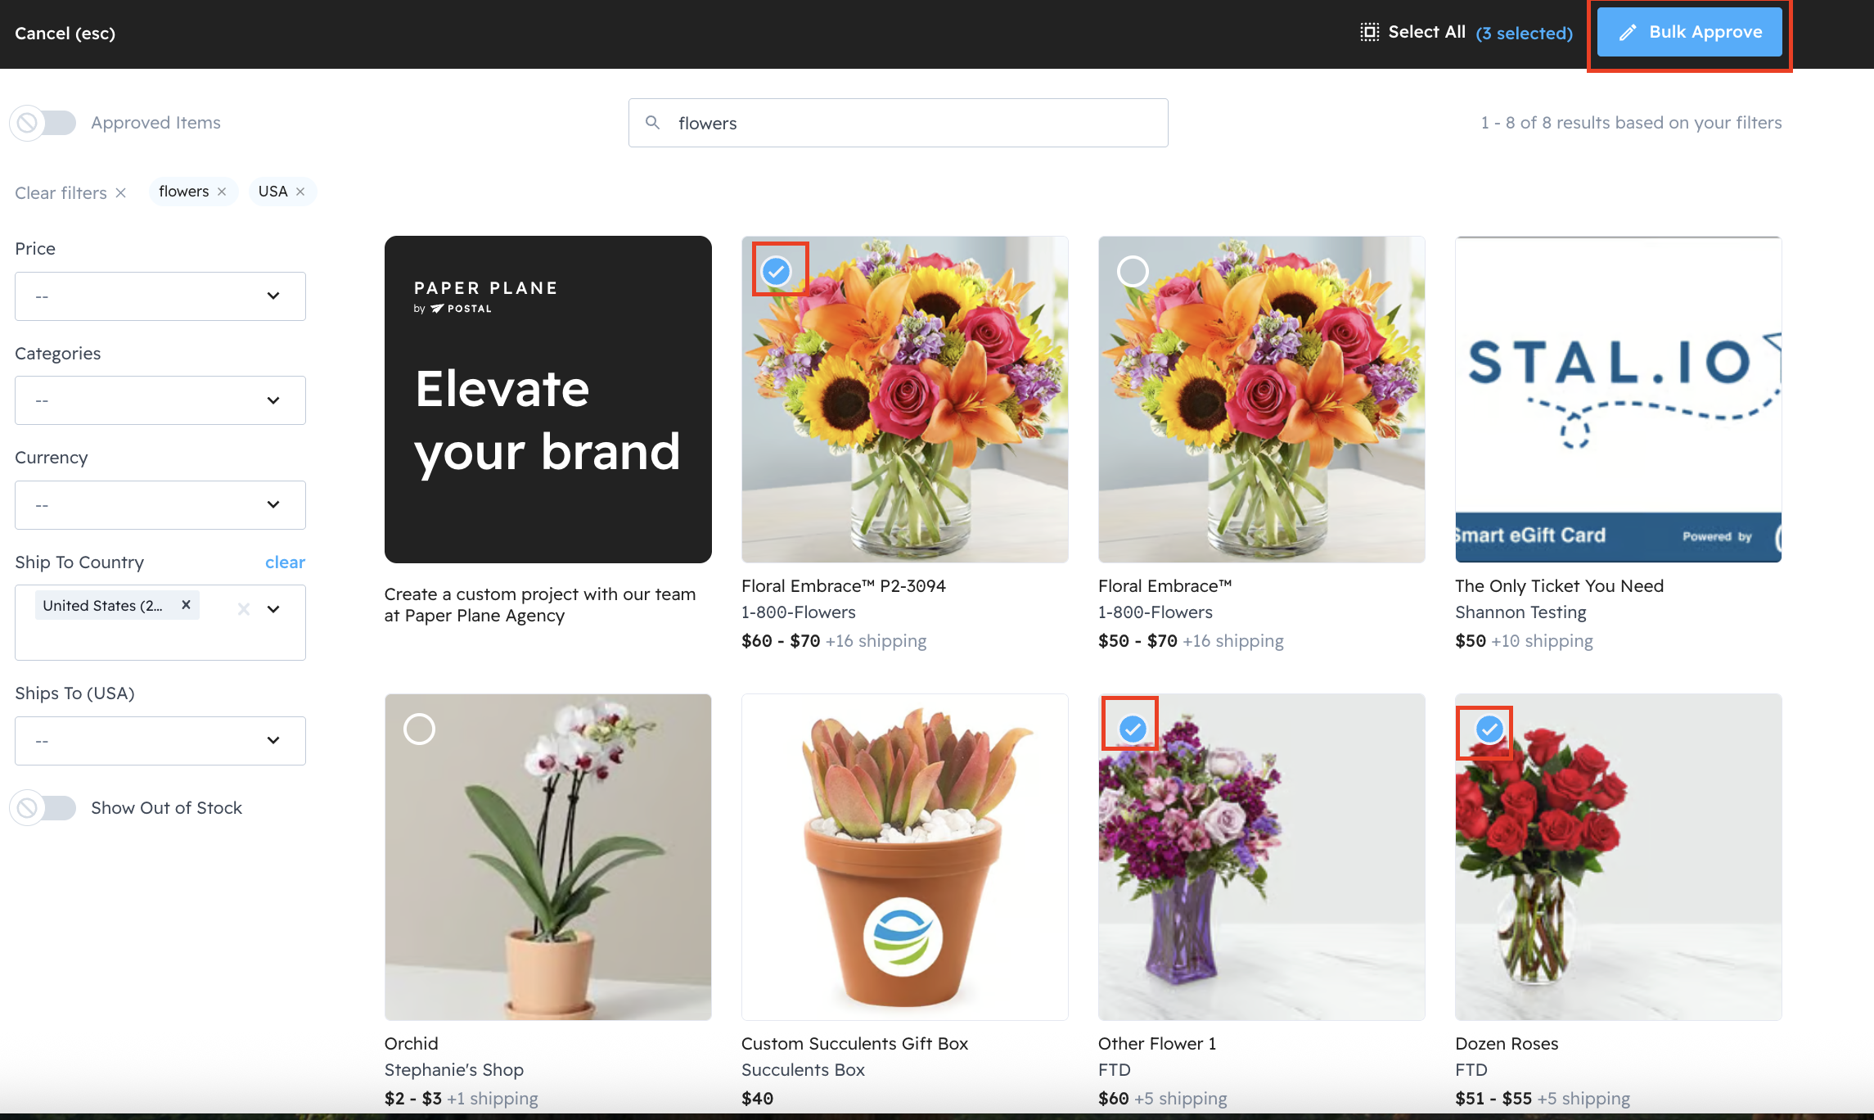Click the search magnifier icon
1874x1120 pixels.
[x=652, y=123]
